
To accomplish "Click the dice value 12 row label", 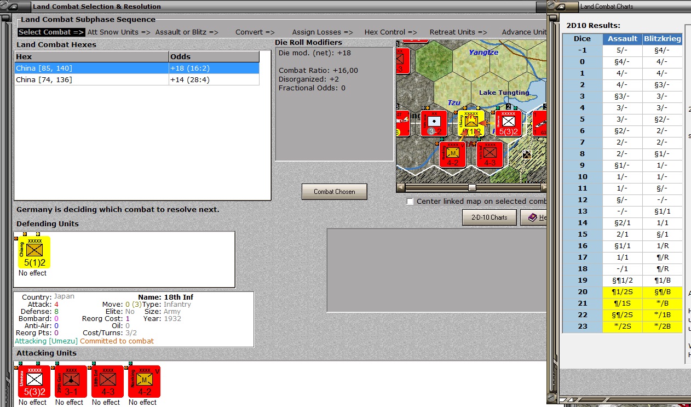I will pyautogui.click(x=583, y=200).
